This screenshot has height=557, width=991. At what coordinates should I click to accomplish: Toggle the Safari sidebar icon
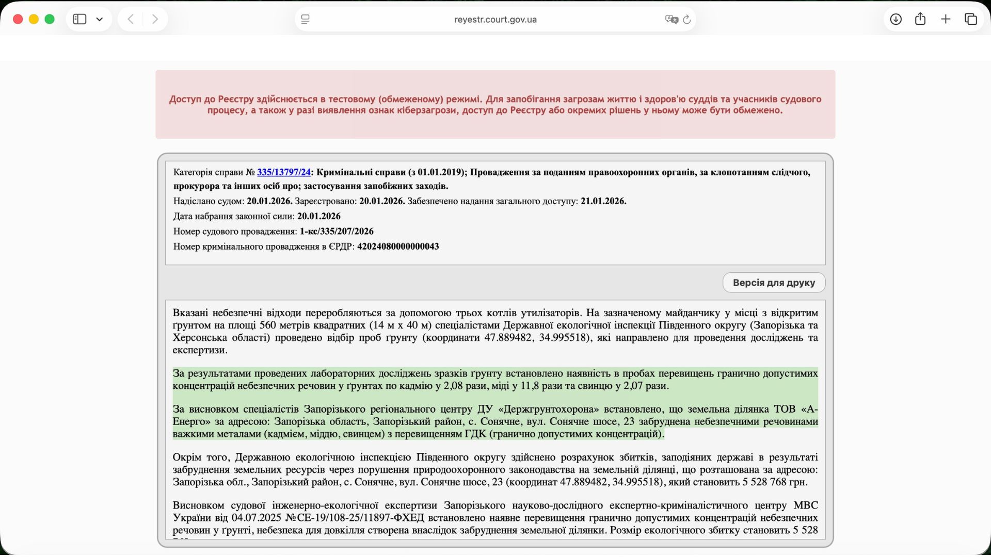[79, 19]
